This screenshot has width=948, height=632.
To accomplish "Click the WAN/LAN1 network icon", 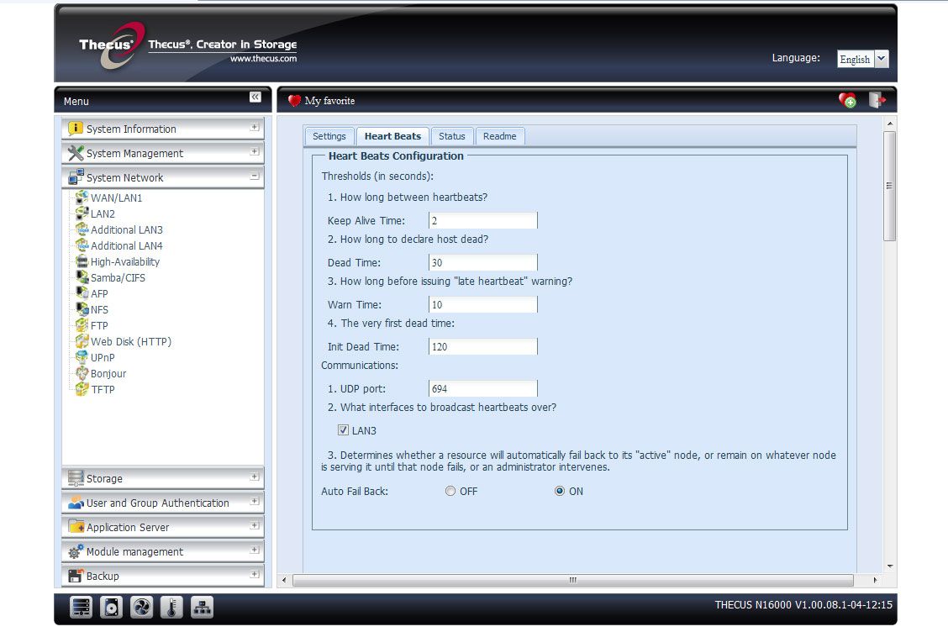I will [82, 197].
